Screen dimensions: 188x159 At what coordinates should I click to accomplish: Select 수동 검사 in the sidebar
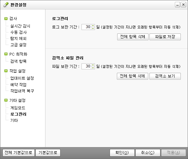[x=18, y=32]
